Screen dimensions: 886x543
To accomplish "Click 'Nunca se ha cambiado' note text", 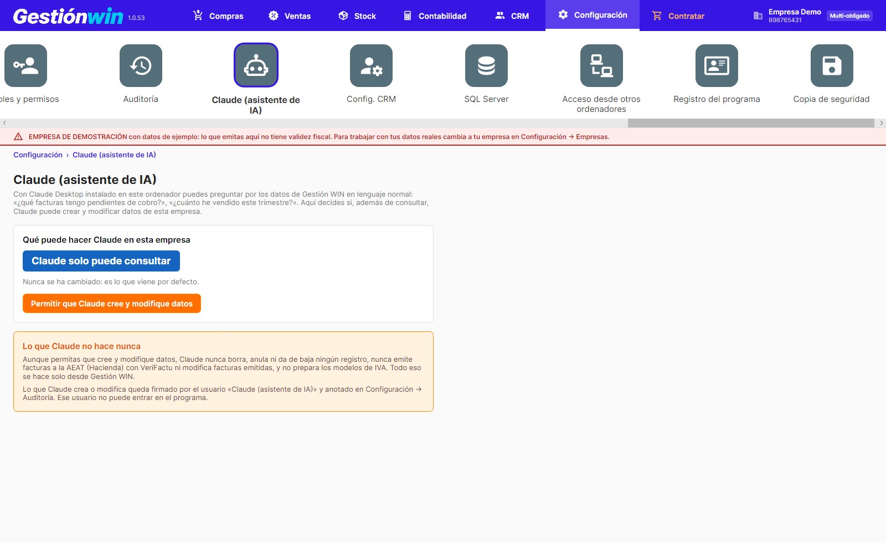I will pyautogui.click(x=111, y=282).
